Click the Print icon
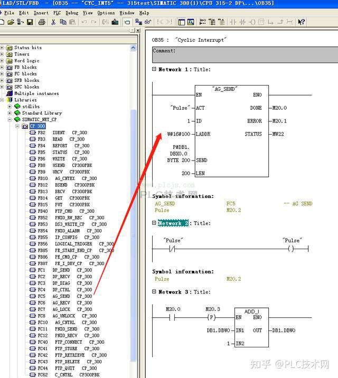This screenshot has height=378, width=338. tap(42, 22)
